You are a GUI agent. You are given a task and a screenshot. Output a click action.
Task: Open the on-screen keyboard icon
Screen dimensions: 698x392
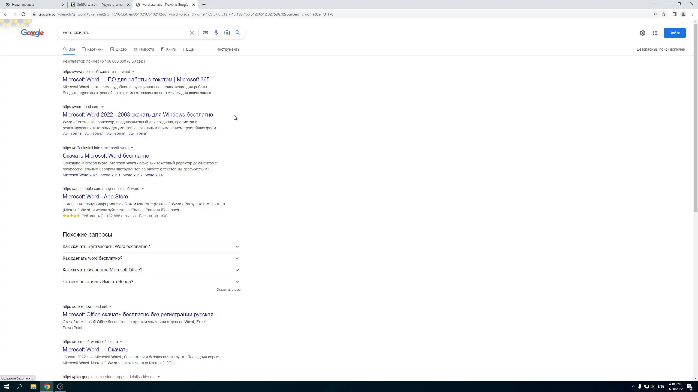click(x=205, y=33)
